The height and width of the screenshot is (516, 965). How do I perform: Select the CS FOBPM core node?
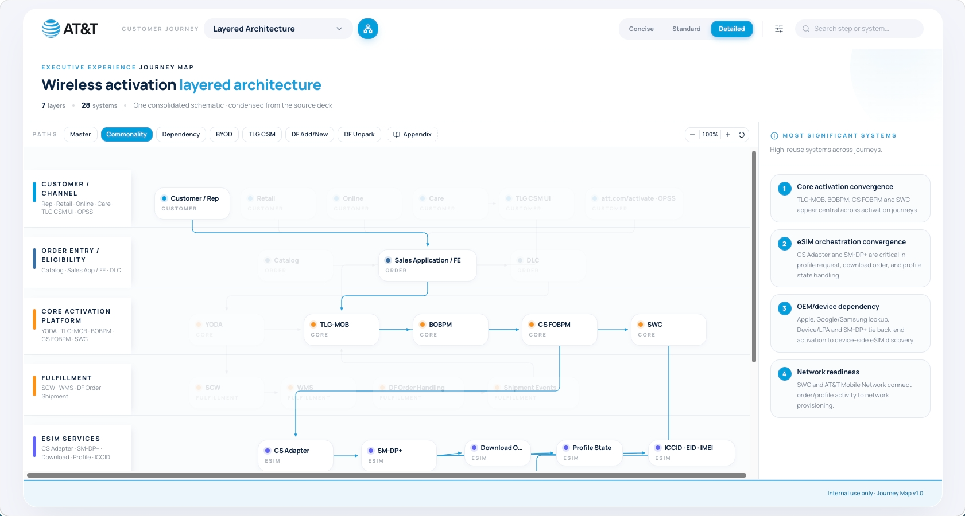tap(560, 330)
